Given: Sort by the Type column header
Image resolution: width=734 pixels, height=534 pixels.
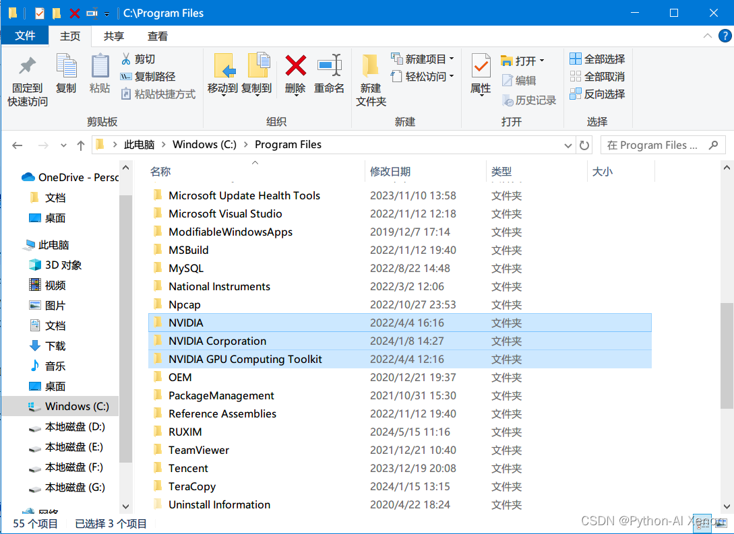Looking at the screenshot, I should coord(537,171).
